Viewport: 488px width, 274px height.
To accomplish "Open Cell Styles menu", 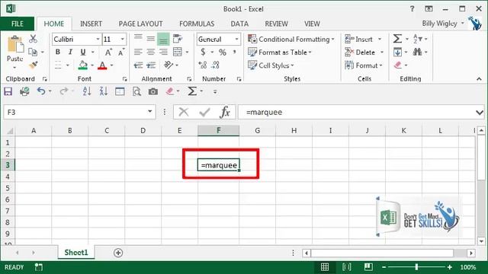I will pos(271,65).
